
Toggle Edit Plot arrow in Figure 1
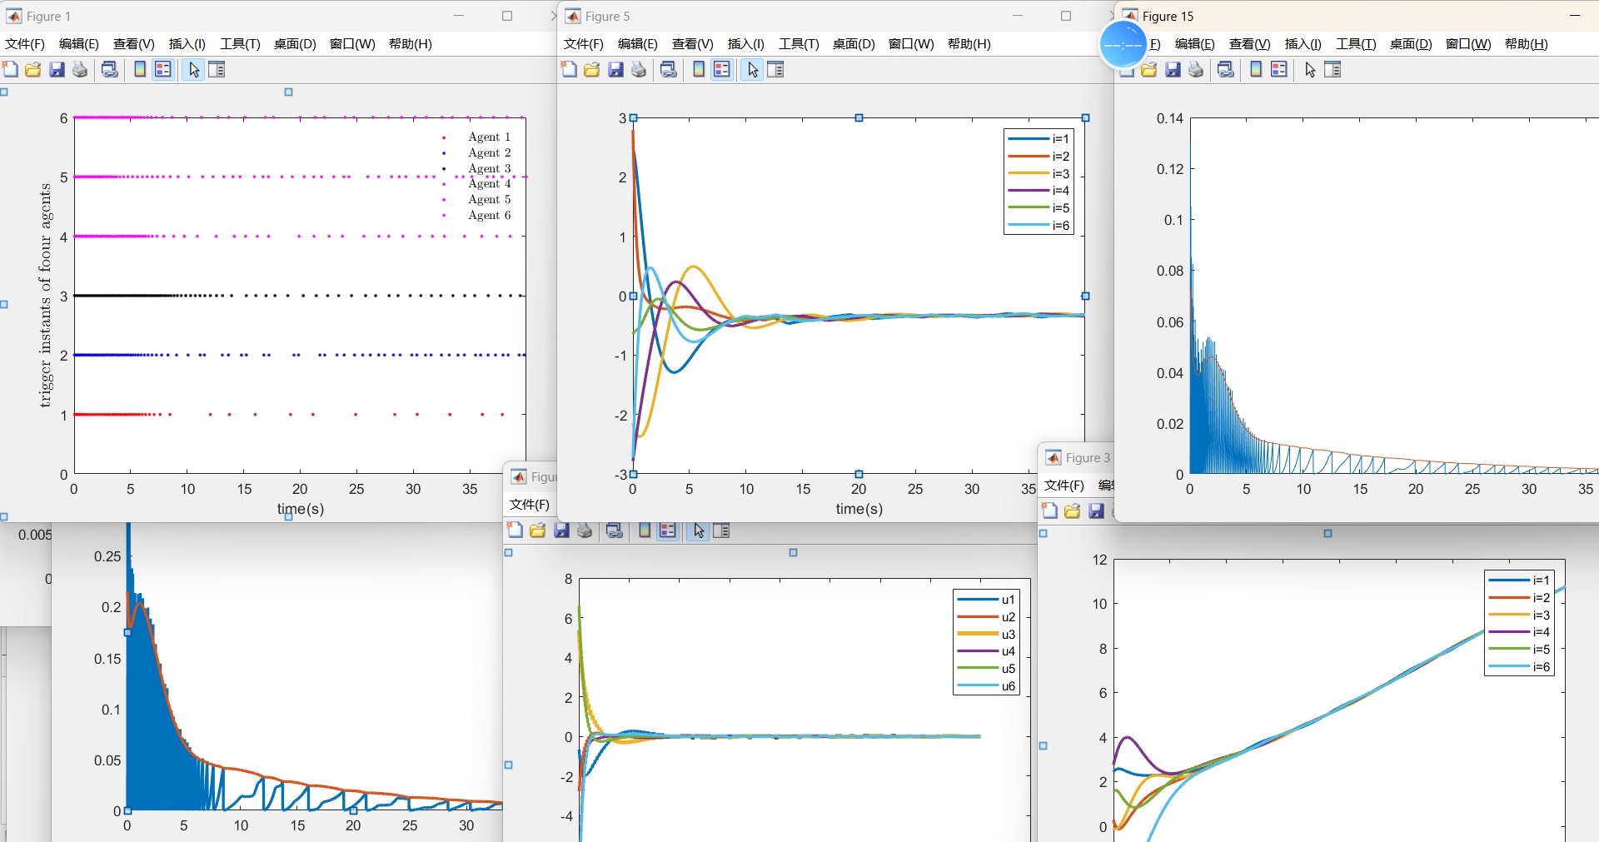click(194, 69)
